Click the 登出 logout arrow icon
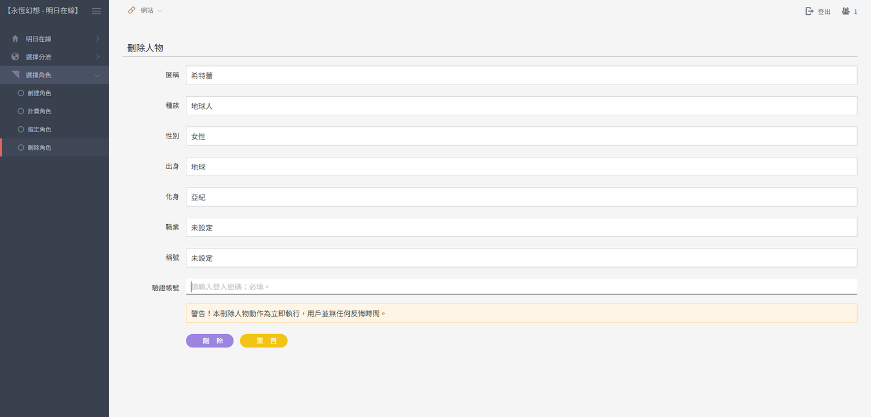This screenshot has width=871, height=417. tap(810, 12)
